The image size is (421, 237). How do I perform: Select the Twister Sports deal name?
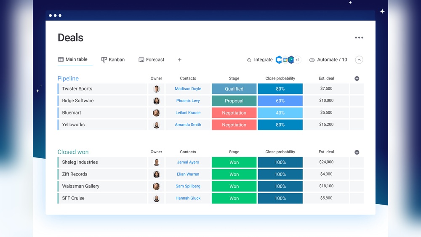click(x=77, y=88)
